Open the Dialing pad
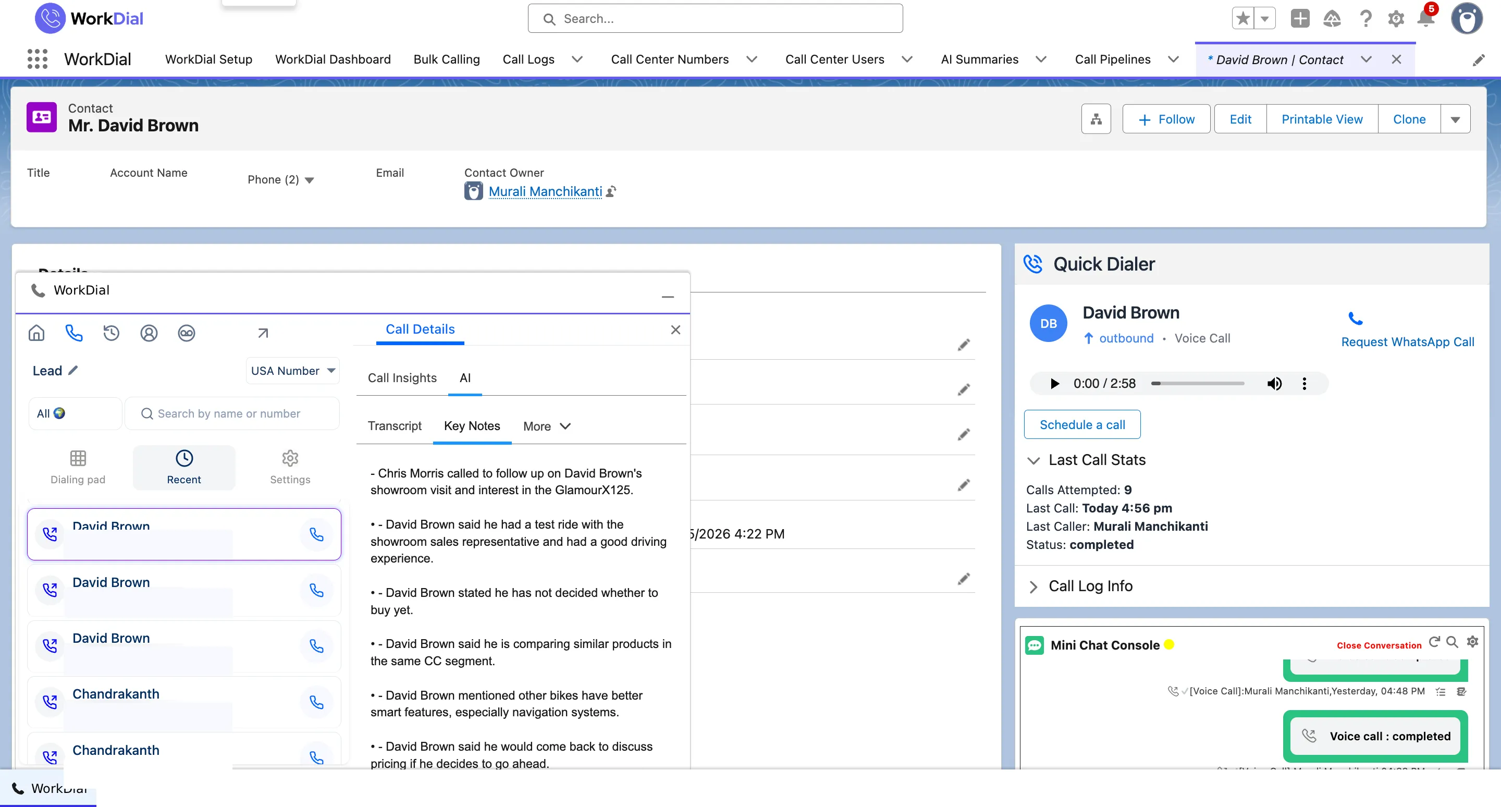The height and width of the screenshot is (807, 1501). [x=78, y=467]
